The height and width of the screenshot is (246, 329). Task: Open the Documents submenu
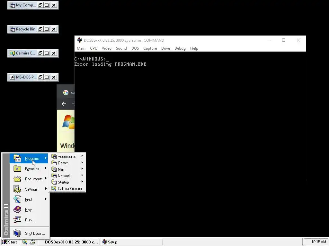(x=29, y=179)
